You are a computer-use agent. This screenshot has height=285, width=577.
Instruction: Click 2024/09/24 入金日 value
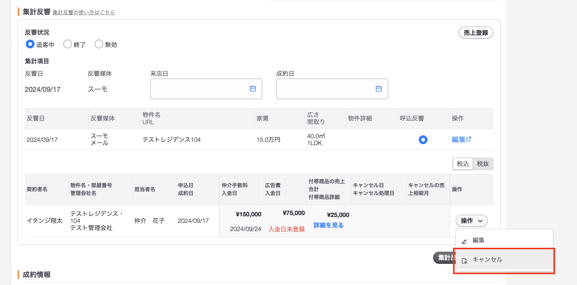pos(246,229)
